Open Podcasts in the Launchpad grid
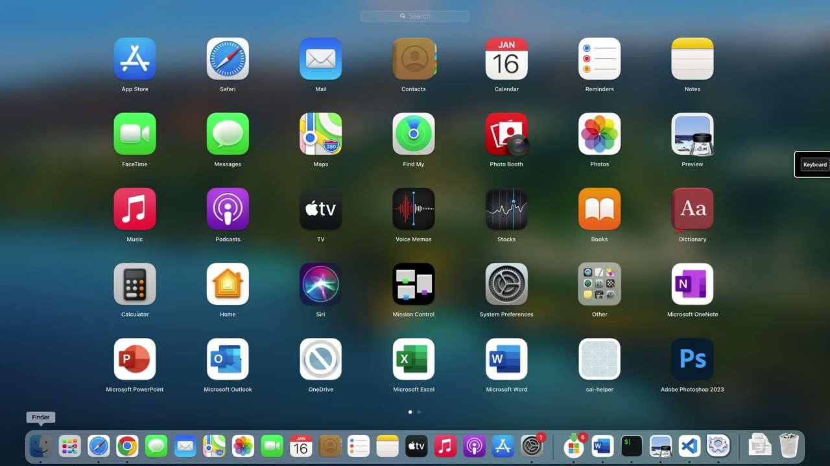 pyautogui.click(x=228, y=209)
